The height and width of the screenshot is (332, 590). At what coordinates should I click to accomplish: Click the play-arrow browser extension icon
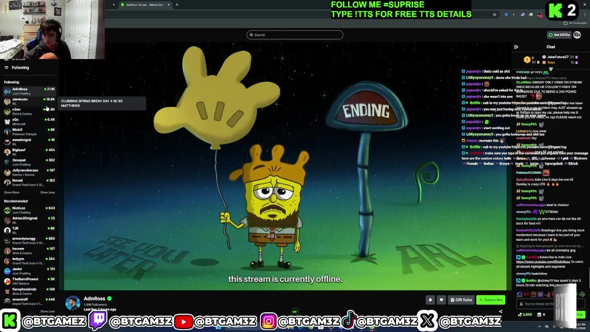pos(514,15)
